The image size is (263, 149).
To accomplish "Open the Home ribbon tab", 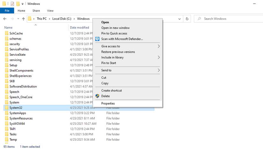I will click(21, 11).
